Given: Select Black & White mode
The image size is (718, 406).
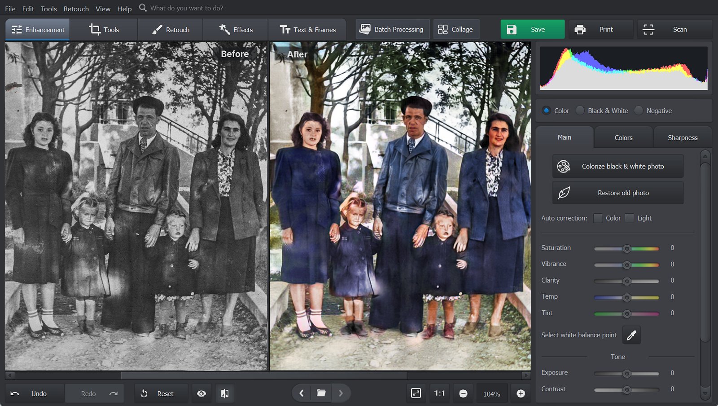Looking at the screenshot, I should pos(580,110).
